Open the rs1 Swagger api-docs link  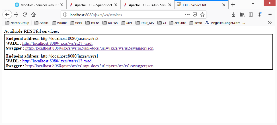(x=89, y=66)
